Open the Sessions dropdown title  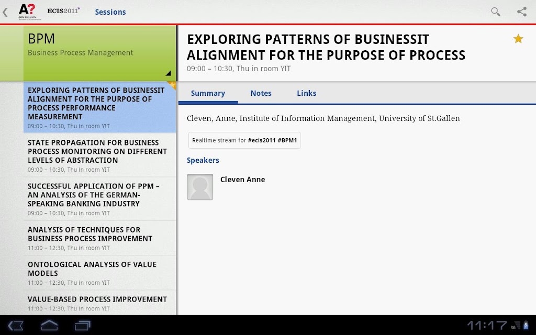110,12
